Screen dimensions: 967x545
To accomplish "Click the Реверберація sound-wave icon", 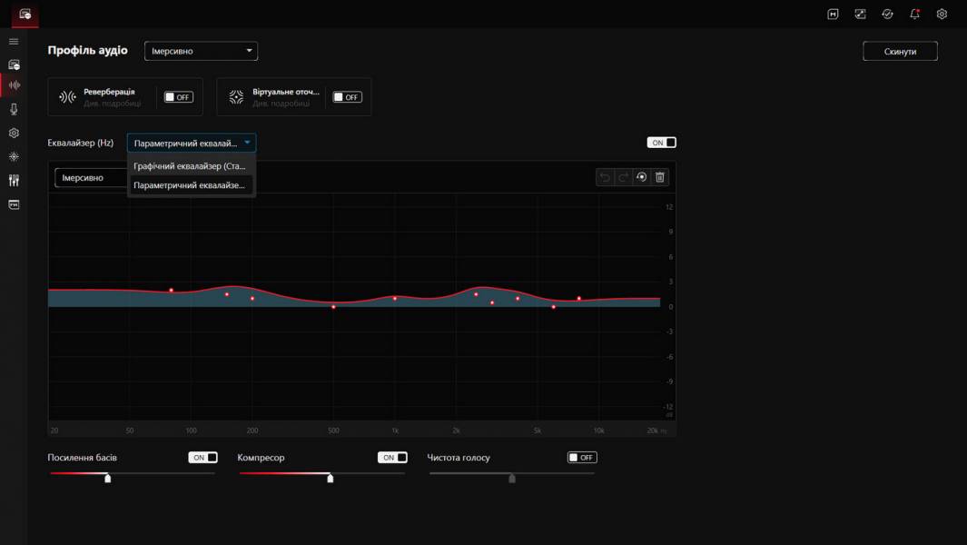I will [x=67, y=97].
